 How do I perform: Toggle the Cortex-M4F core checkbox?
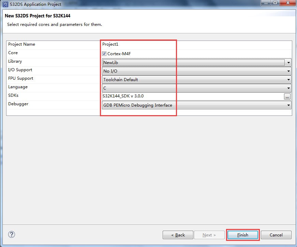[x=104, y=54]
